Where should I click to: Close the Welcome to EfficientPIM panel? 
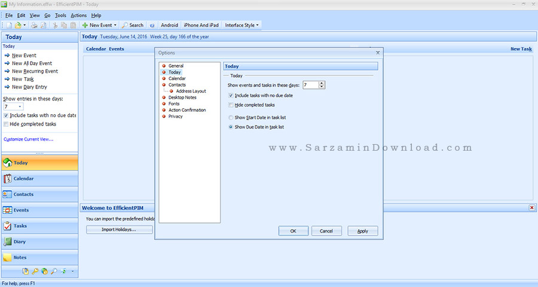[532, 207]
